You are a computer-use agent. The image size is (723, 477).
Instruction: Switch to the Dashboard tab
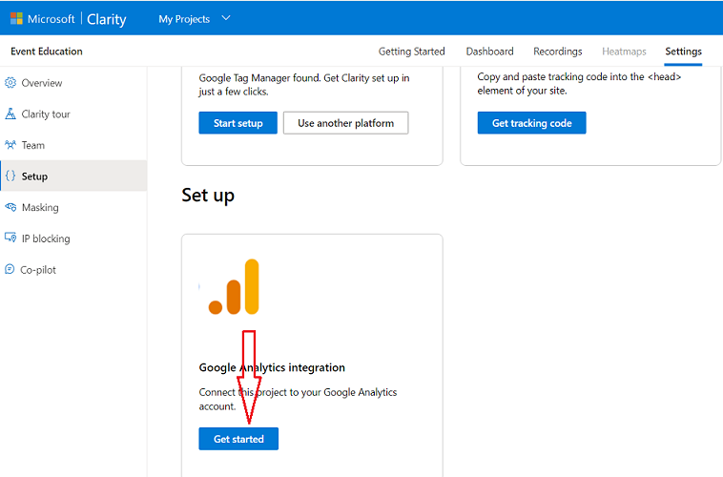[x=489, y=52]
